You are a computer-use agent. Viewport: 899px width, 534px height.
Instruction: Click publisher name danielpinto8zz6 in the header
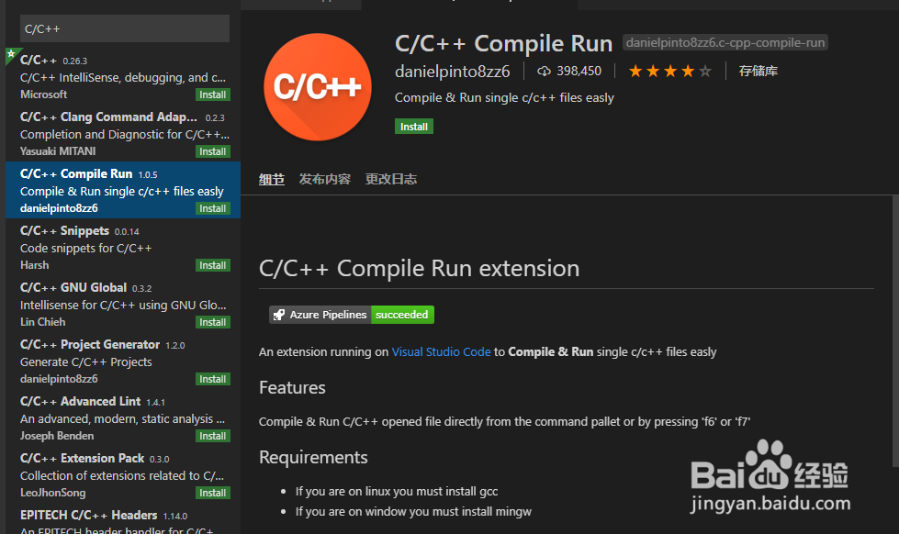[x=453, y=72]
